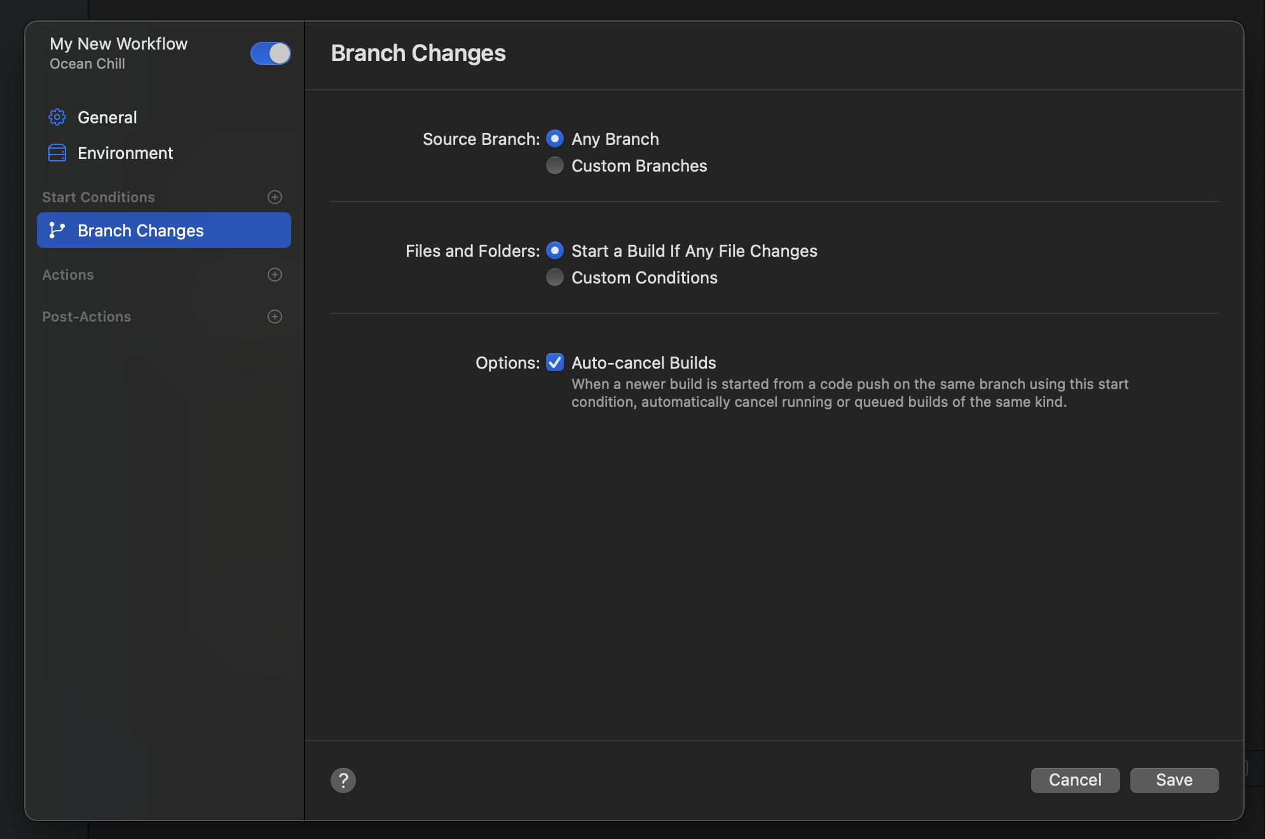Click the Actions section header

[68, 275]
